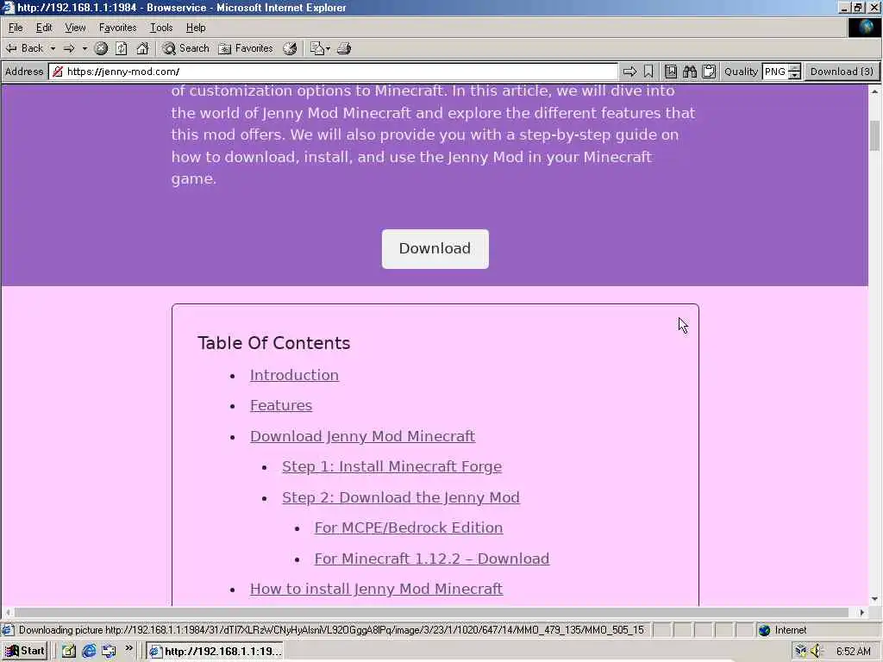Click the clipboard icon in the Browservice bar
The width and height of the screenshot is (883, 662).
[x=709, y=72]
